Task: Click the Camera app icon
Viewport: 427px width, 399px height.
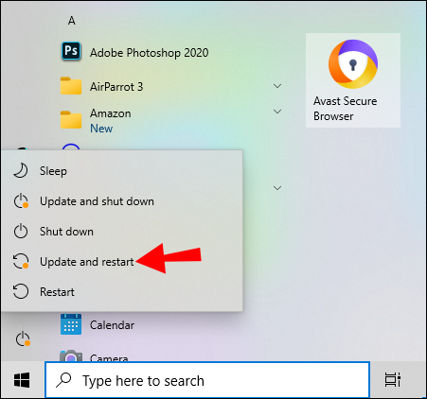Action: 71,356
